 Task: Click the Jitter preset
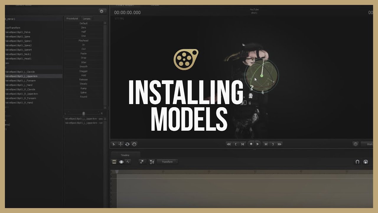(x=84, y=62)
